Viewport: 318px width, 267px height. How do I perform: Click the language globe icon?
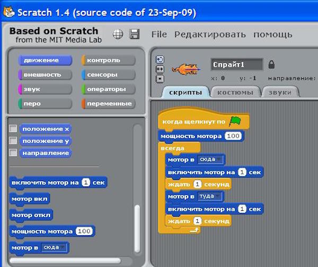tap(118, 34)
